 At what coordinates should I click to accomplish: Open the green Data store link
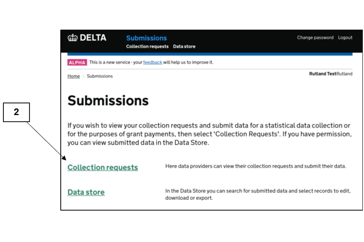(86, 192)
